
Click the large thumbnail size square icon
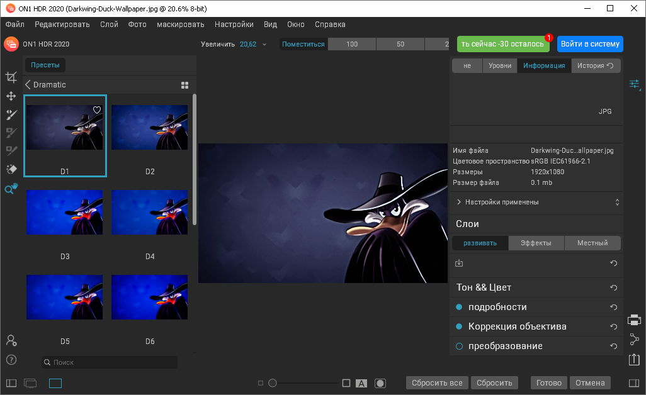pyautogui.click(x=346, y=383)
